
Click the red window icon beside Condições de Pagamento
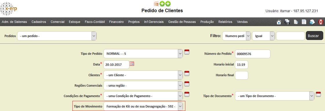click(187, 94)
